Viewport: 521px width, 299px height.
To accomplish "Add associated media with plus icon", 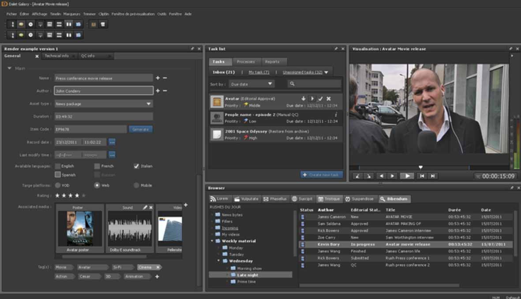I will tap(186, 205).
